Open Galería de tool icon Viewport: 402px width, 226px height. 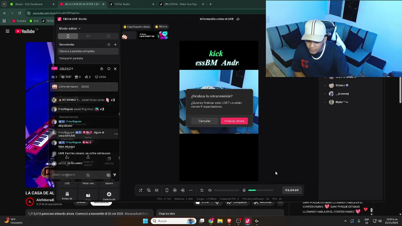(x=109, y=196)
